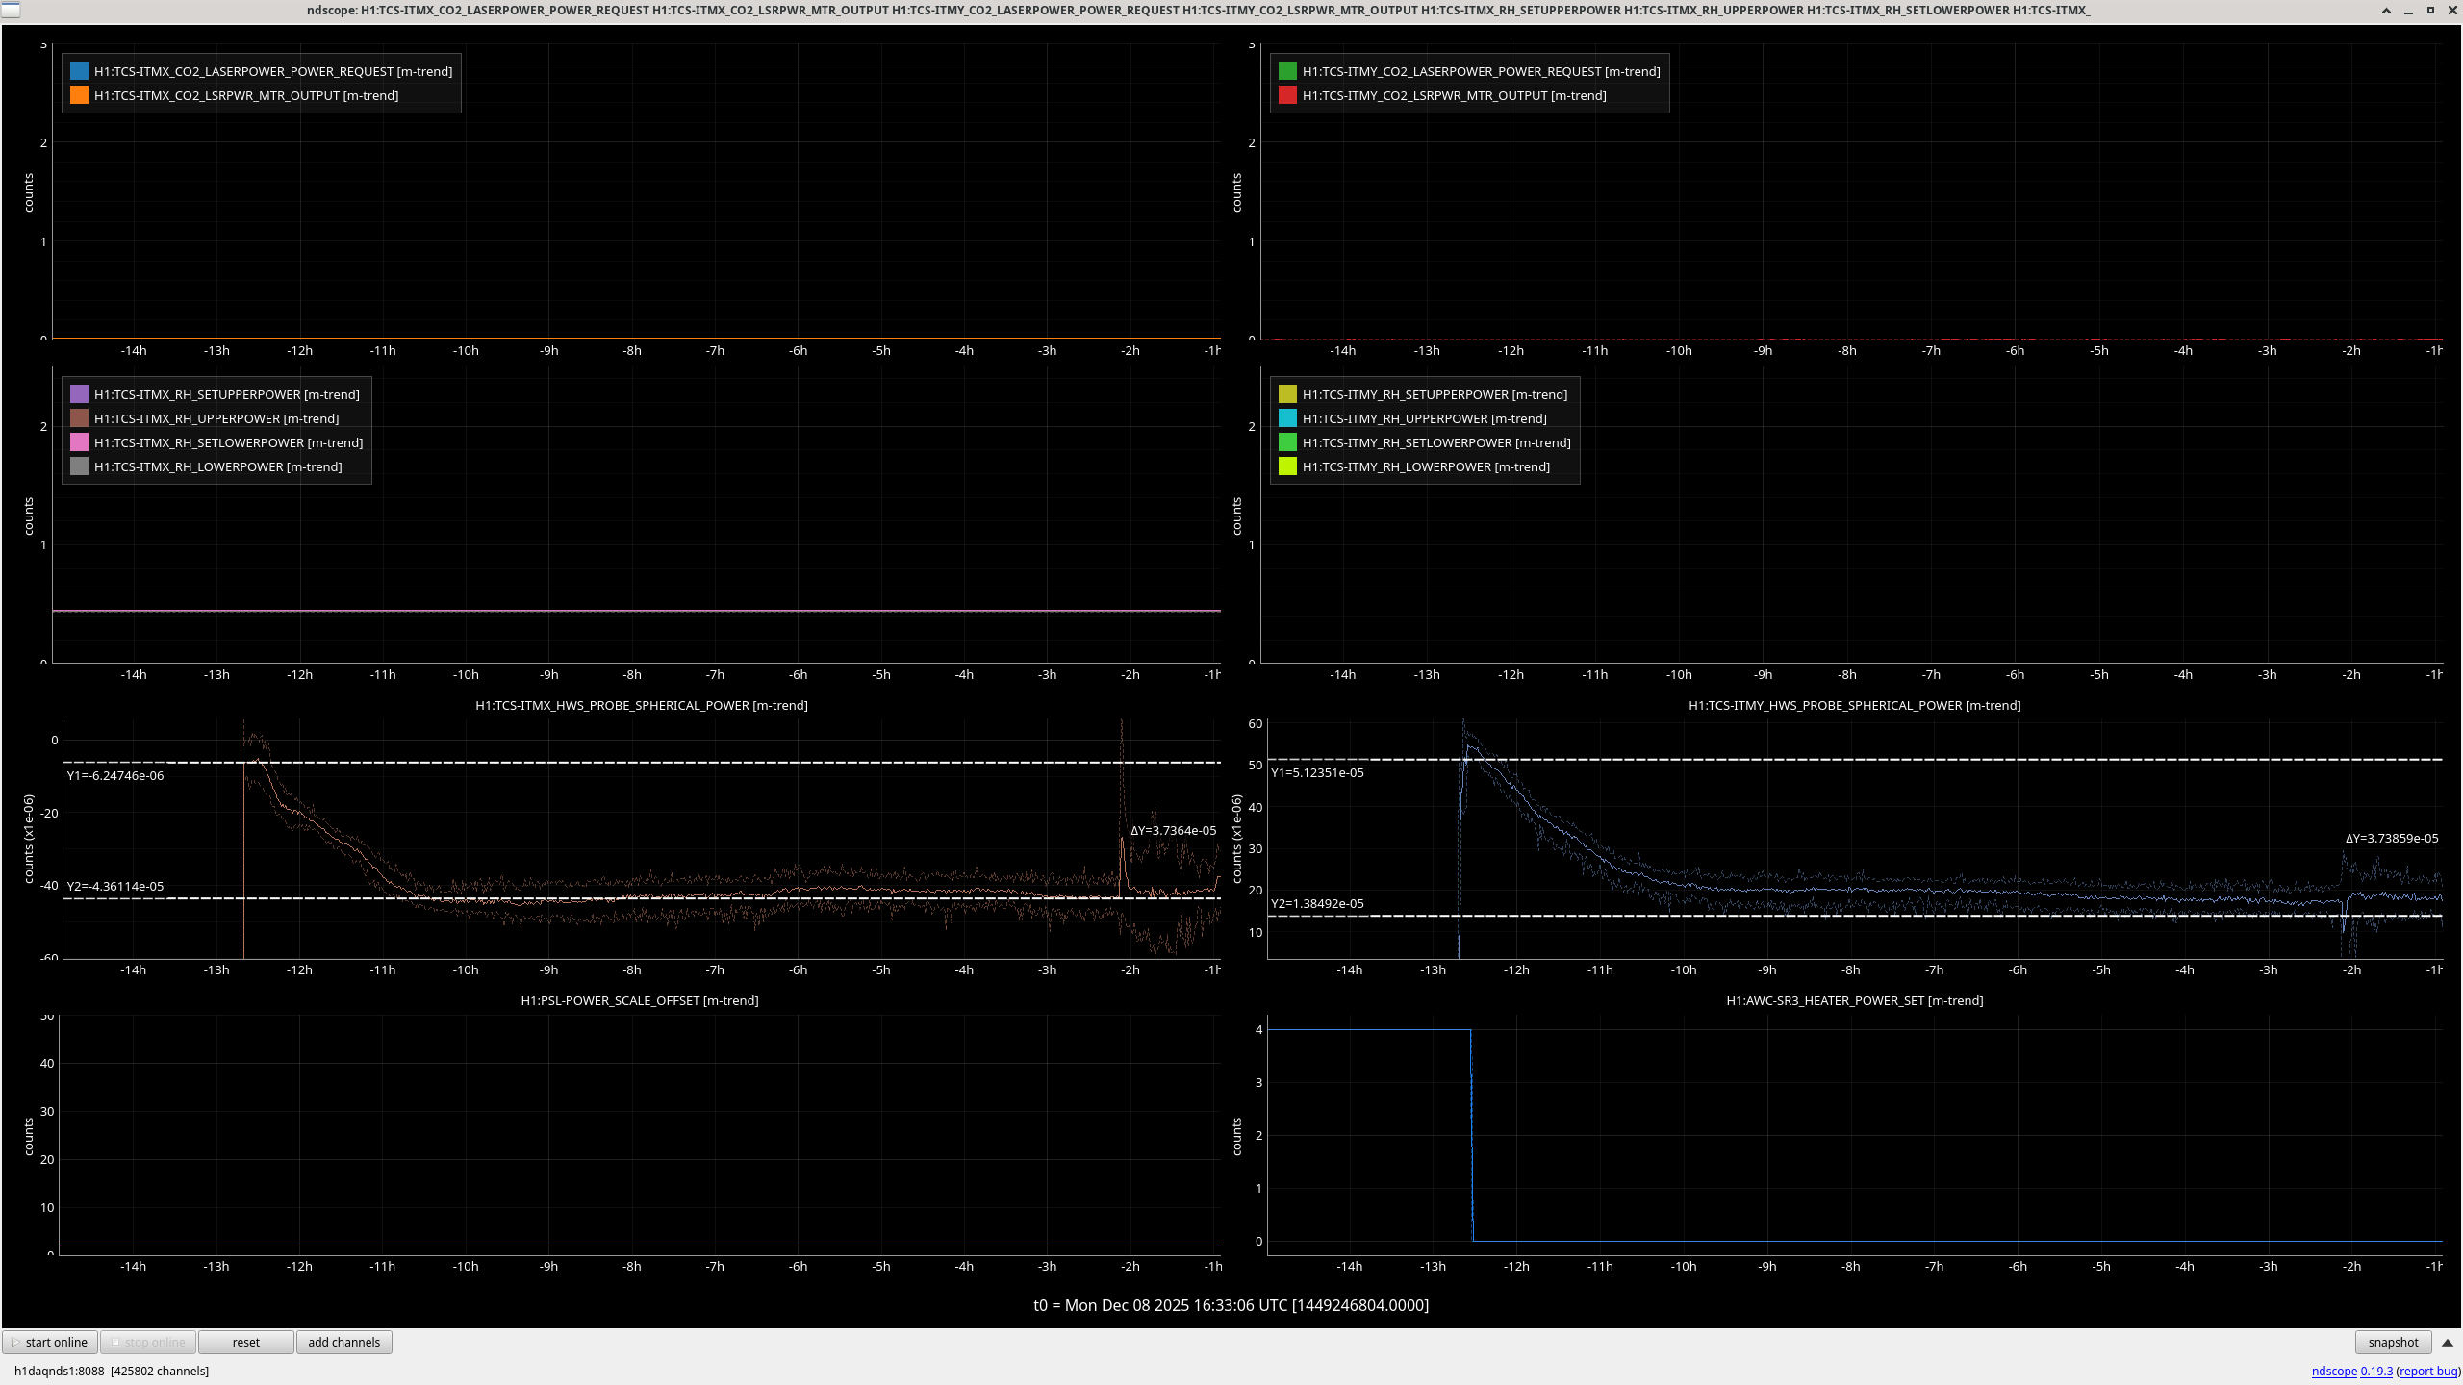Take a snapshot of the plots
This screenshot has width=2463, height=1385.
coord(2393,1342)
